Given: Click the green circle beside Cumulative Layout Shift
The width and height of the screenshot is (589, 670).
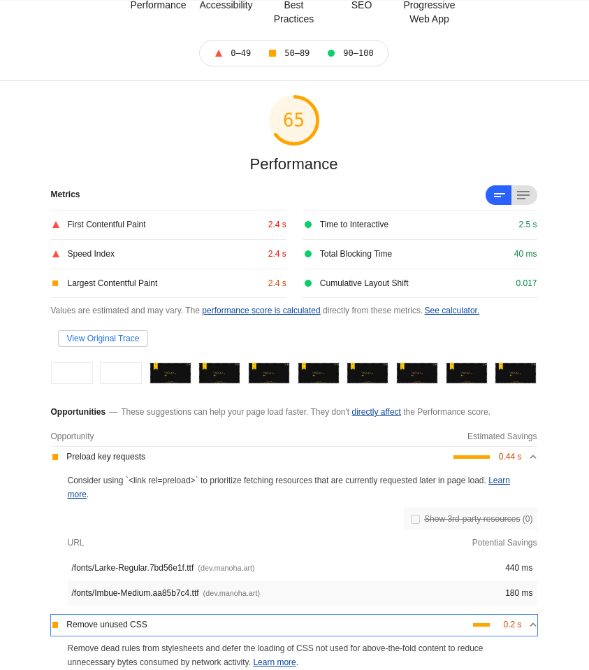Looking at the screenshot, I should (307, 283).
